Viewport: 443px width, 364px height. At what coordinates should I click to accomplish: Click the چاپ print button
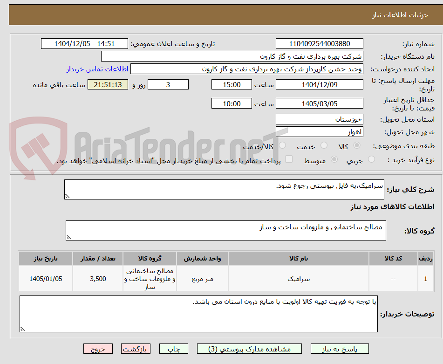coord(174,349)
